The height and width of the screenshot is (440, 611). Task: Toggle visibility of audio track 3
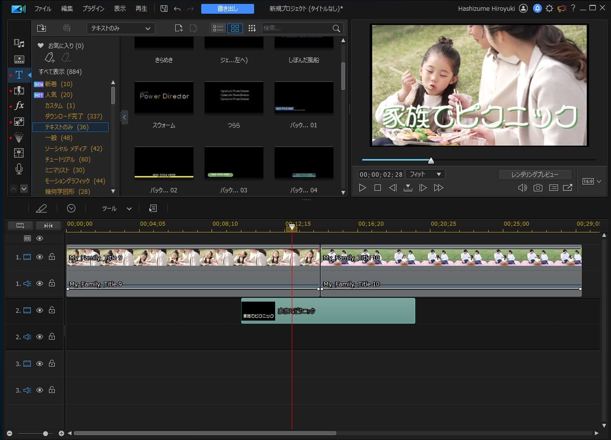coord(40,390)
